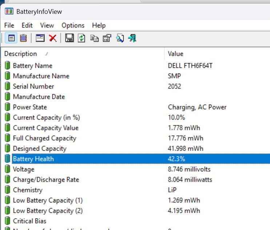Open the Options menu
270x230 pixels.
[73, 25]
